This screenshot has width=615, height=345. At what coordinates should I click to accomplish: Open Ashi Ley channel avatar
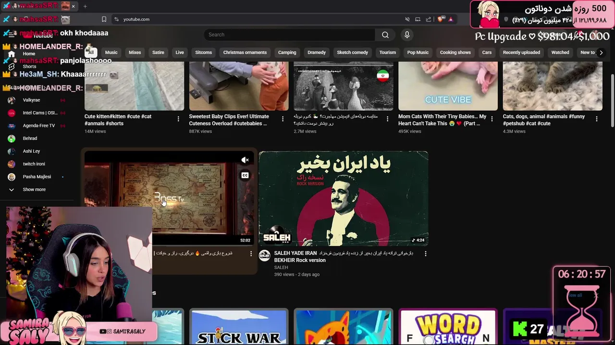click(12, 151)
